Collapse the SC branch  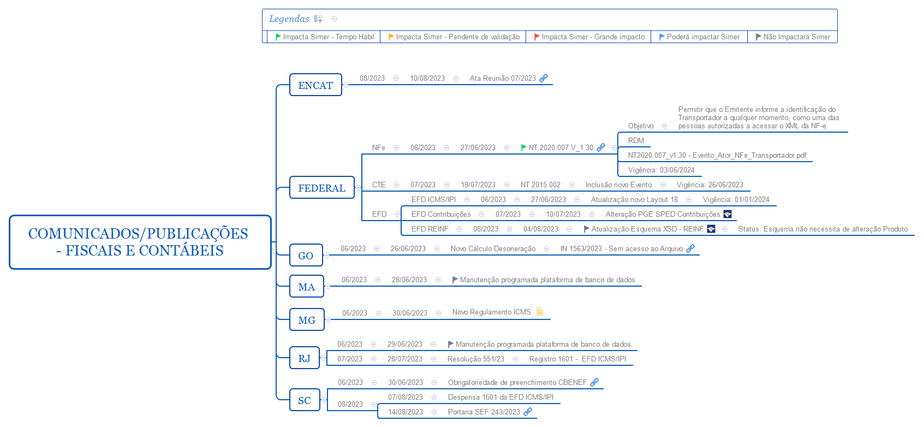coord(324,400)
